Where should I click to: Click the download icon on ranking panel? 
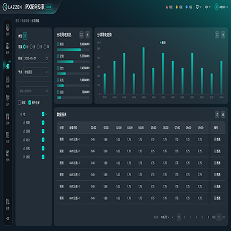tap(87, 35)
